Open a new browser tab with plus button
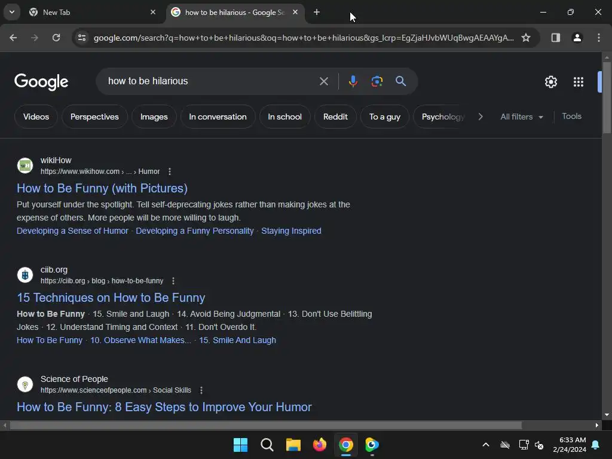The height and width of the screenshot is (459, 612). click(x=317, y=12)
